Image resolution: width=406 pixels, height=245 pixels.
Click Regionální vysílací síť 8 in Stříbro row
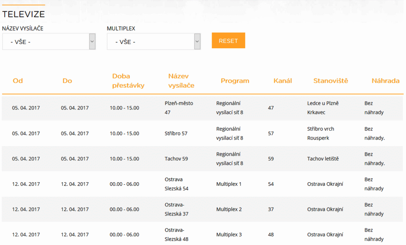tap(230, 133)
